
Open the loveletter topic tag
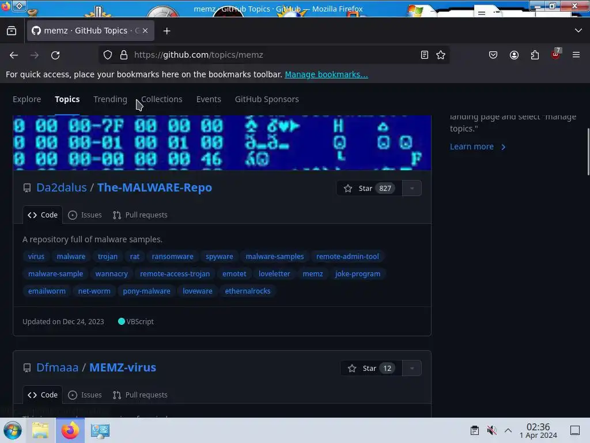pyautogui.click(x=274, y=274)
